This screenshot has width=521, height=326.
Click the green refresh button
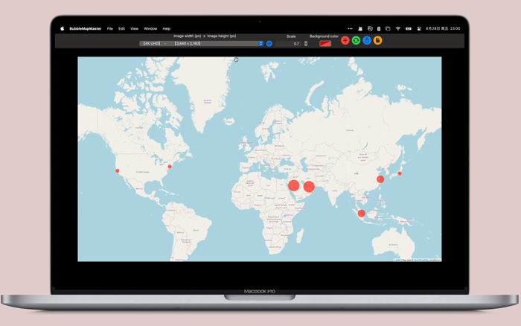coord(356,40)
